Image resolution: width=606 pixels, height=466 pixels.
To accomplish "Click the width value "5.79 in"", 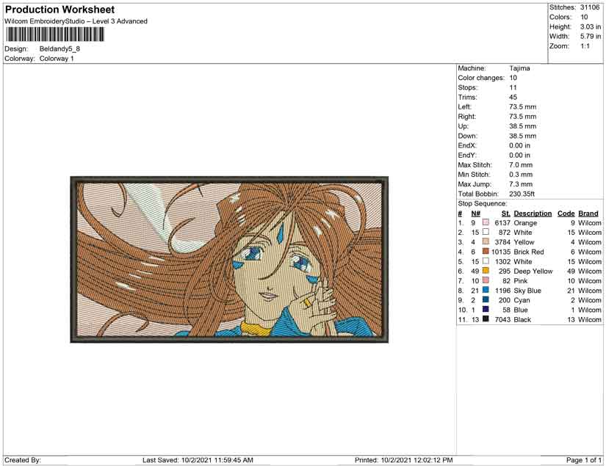I will pos(590,36).
